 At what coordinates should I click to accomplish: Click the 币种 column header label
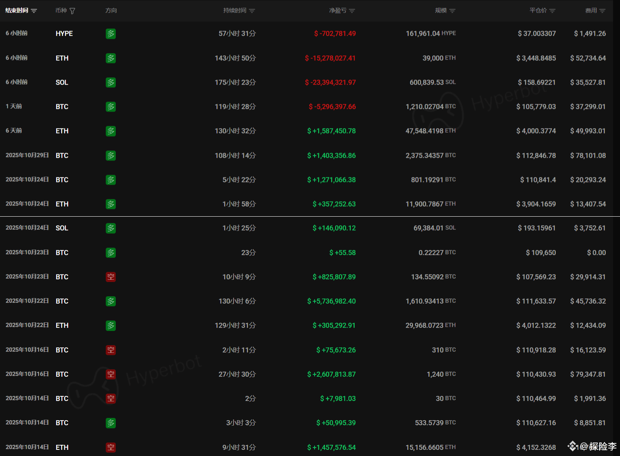[61, 10]
